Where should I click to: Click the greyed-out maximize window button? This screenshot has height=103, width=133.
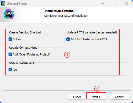(x=114, y=3)
